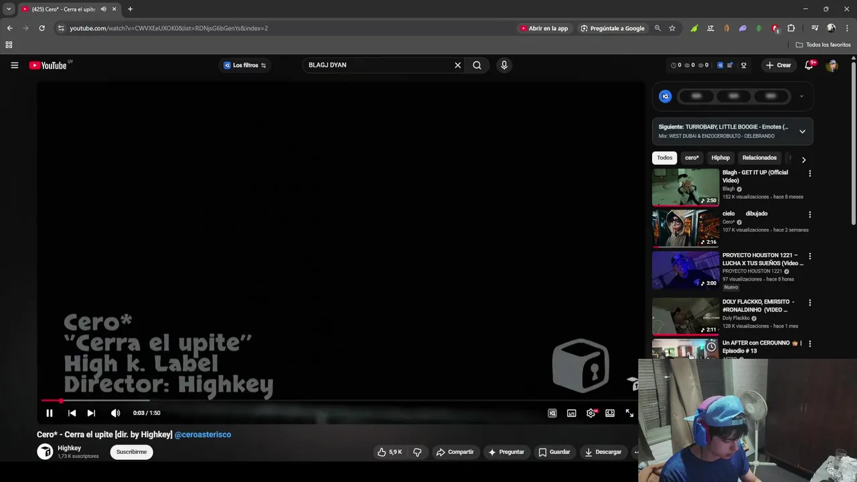Open options menu for DOLY FLACKKO video

tap(809, 303)
